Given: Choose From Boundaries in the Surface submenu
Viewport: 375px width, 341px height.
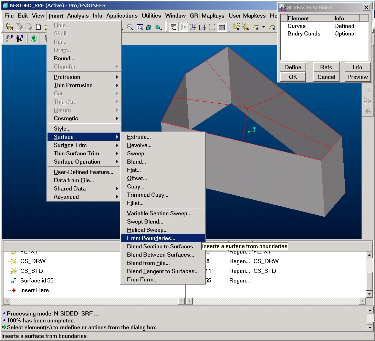Looking at the screenshot, I should 163,238.
